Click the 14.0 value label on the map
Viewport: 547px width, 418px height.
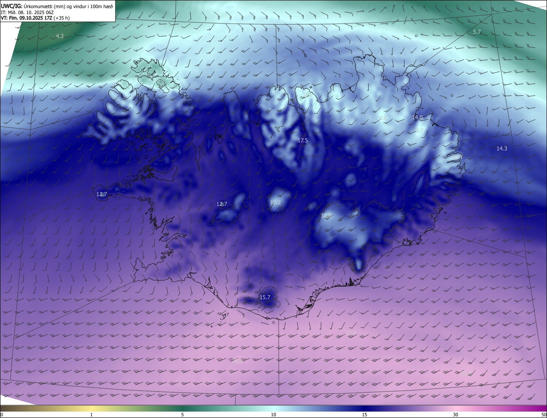coord(417,118)
